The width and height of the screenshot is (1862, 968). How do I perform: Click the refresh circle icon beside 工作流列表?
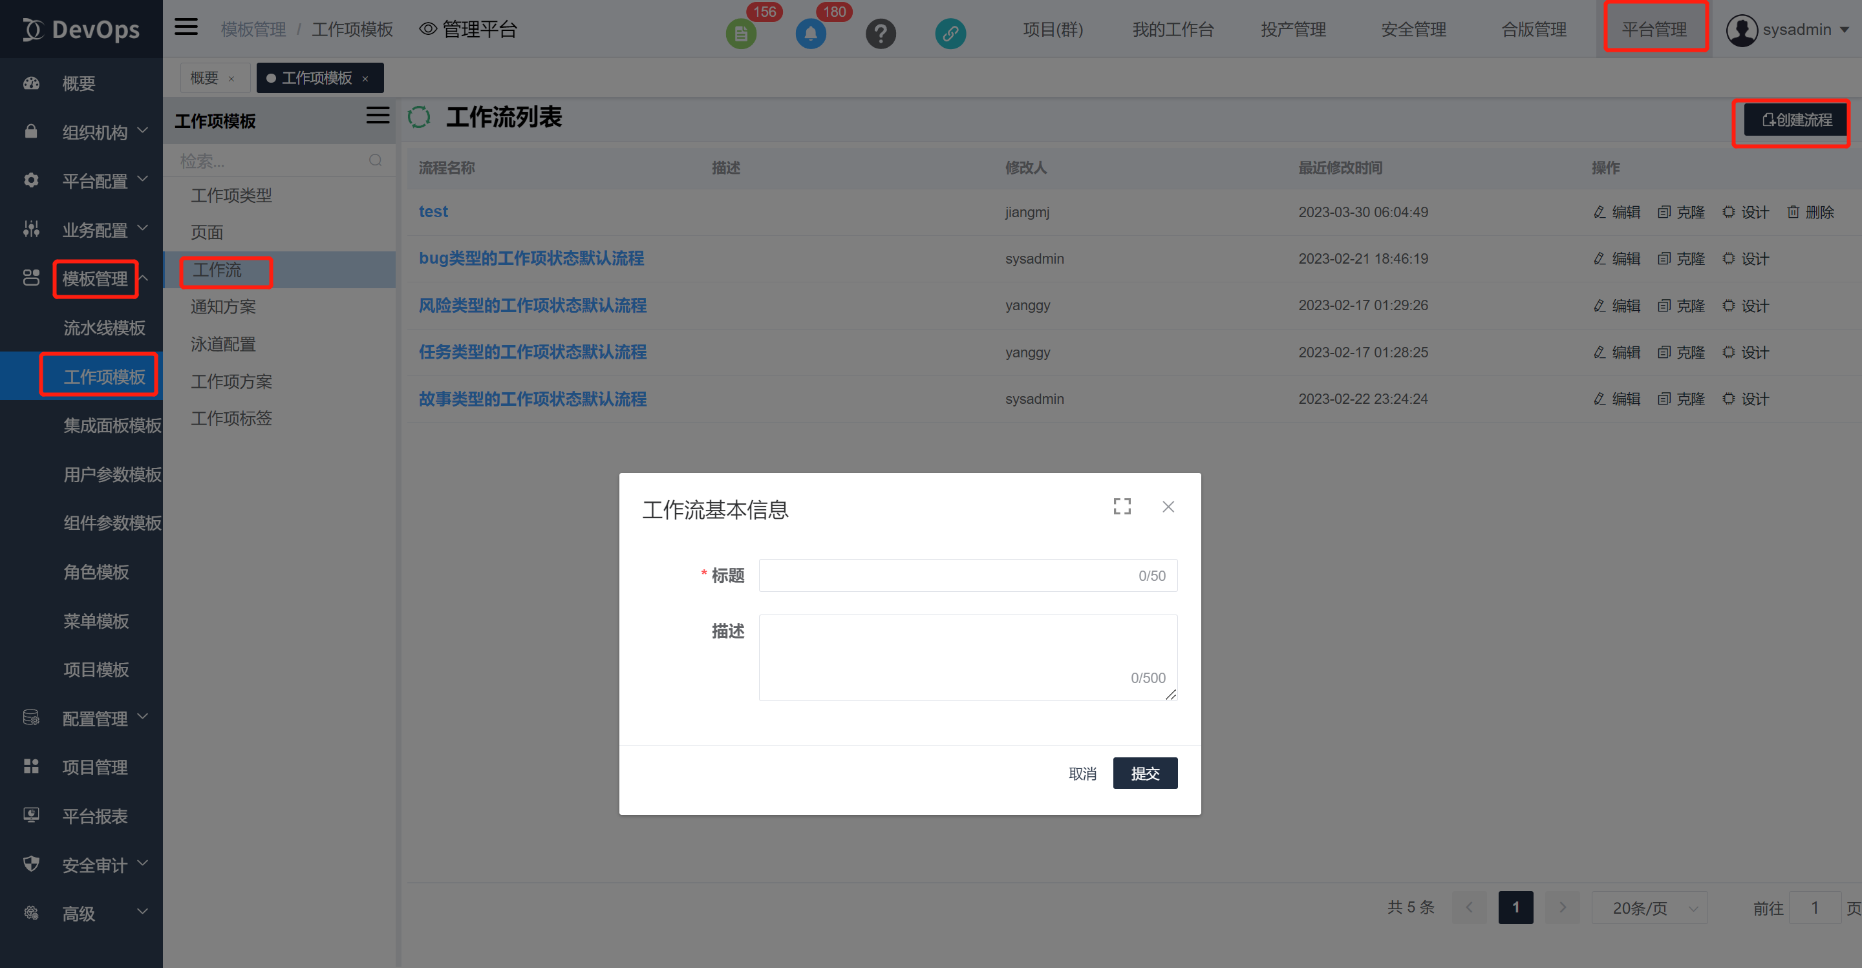[418, 117]
